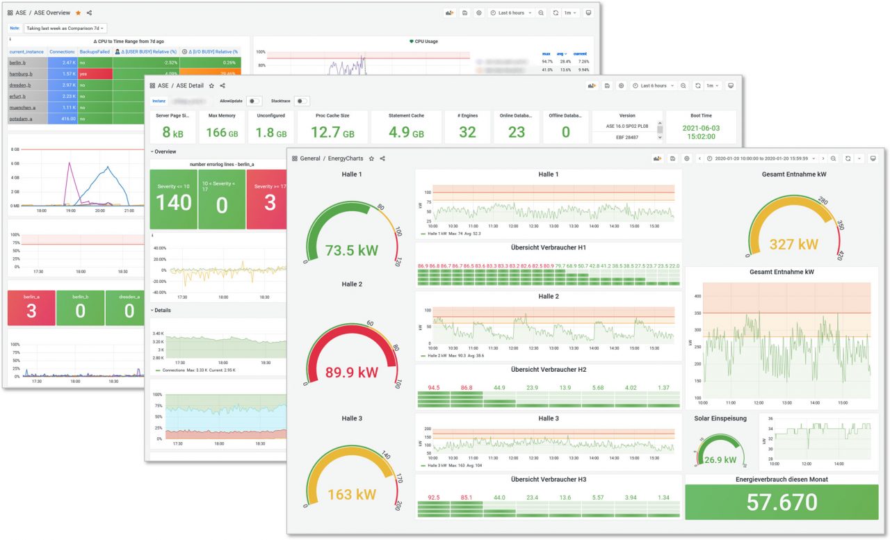Click the dashboards grid icon beside ASE Detail title
Viewport: 890px width, 540px height.
152,85
